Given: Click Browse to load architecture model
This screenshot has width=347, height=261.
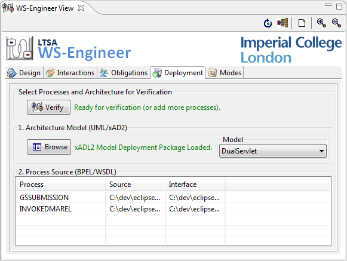Looking at the screenshot, I should pos(49,147).
